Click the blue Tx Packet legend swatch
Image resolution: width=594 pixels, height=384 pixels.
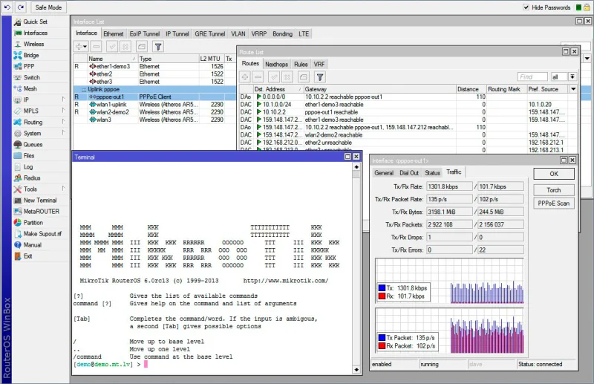382,338
